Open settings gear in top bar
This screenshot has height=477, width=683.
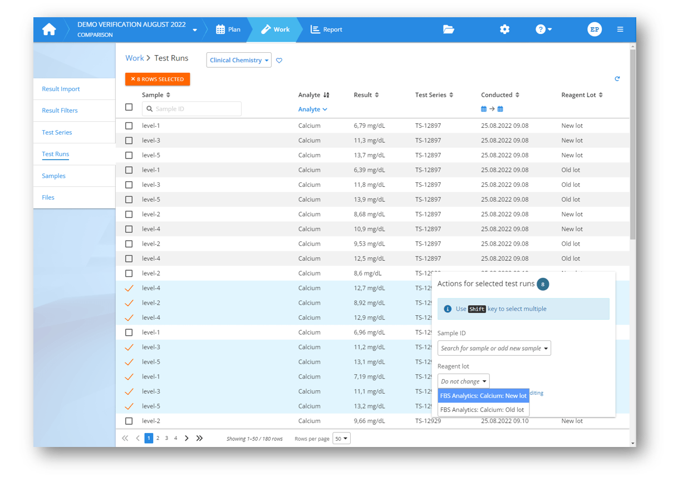(x=504, y=29)
